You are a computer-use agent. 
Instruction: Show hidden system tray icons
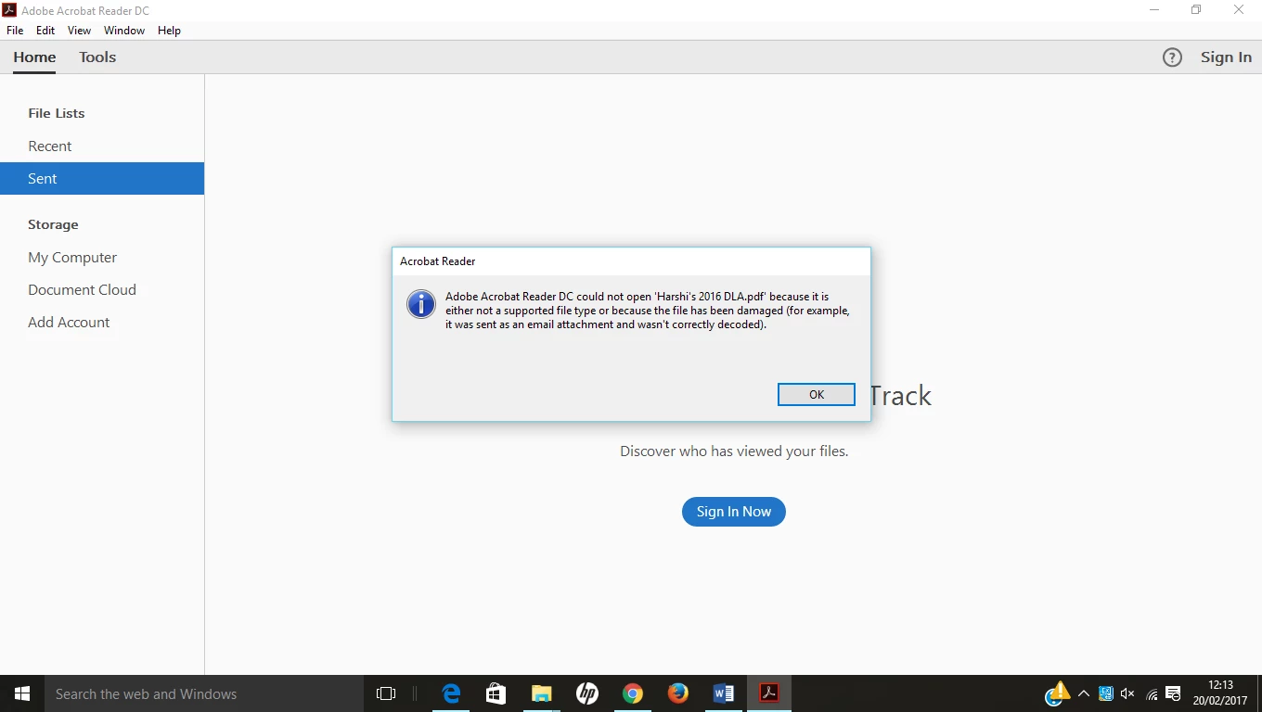[1083, 693]
